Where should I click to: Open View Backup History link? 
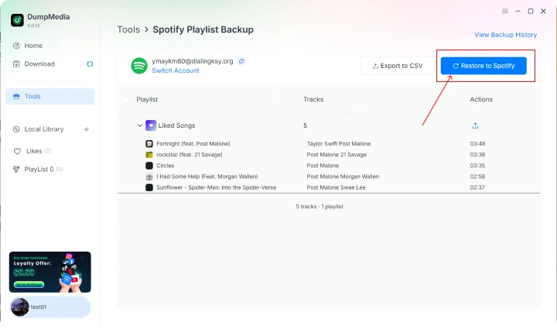[505, 35]
